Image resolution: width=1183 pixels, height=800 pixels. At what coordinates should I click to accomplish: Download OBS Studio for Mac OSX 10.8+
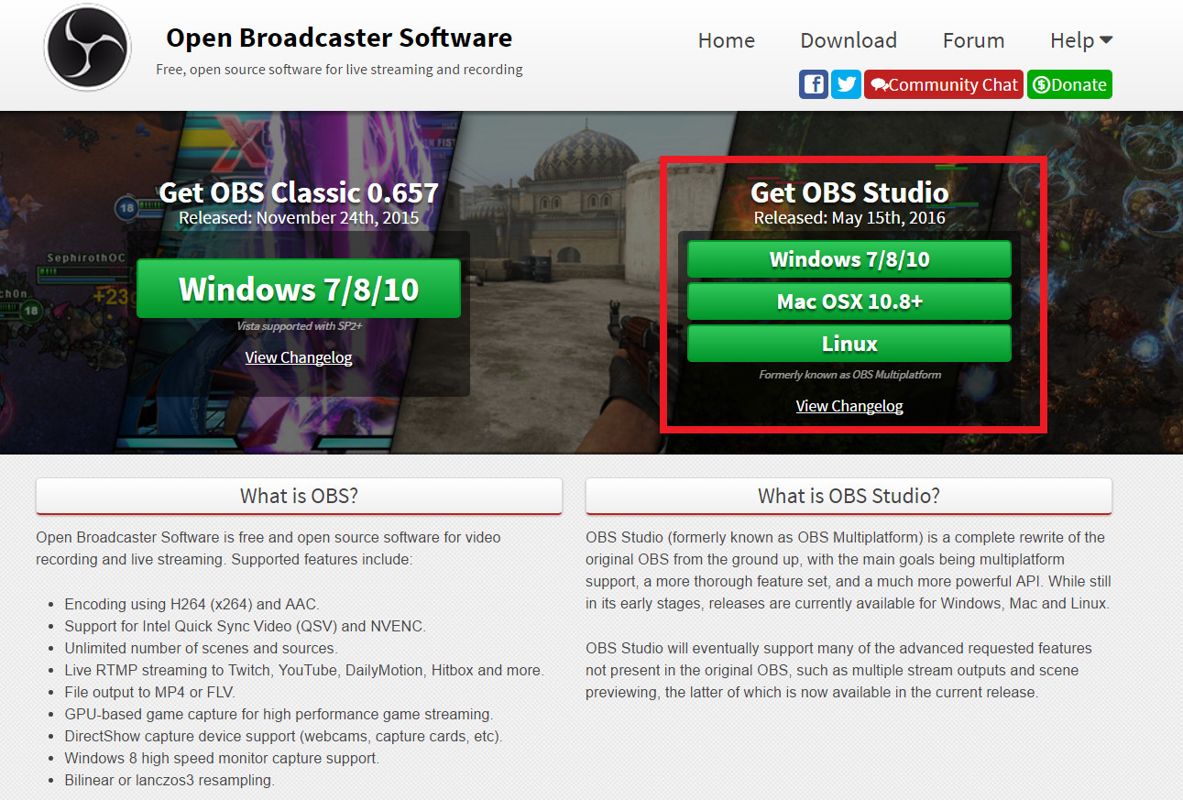pyautogui.click(x=849, y=301)
